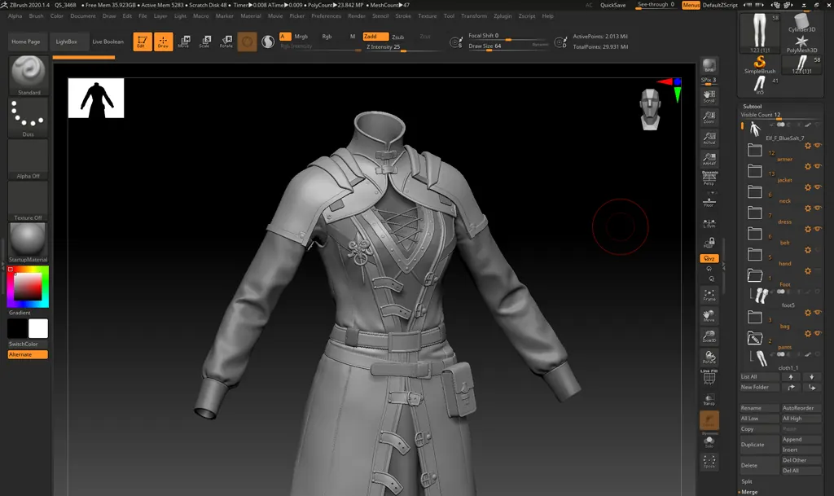The image size is (834, 496).
Task: Select the Rotate gizmo mode icon in top shelf
Action: click(226, 42)
